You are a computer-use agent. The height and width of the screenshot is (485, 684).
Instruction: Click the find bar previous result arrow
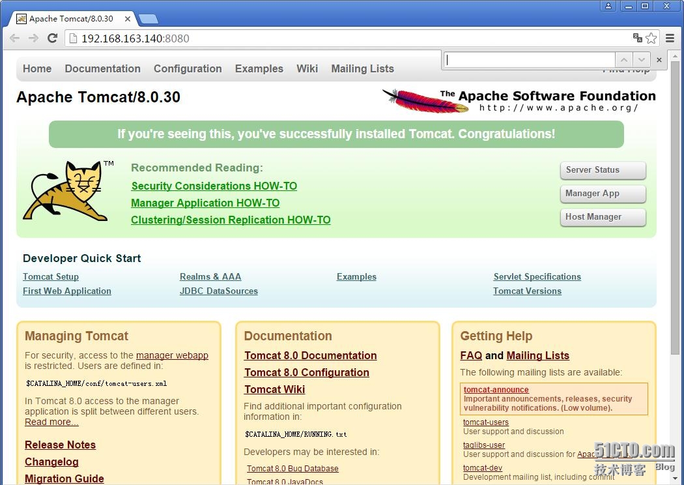click(624, 60)
